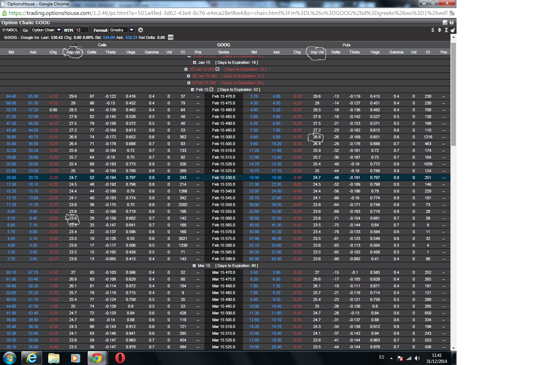Image resolution: width=535 pixels, height=365 pixels.
Task: Open the Windows Start button
Action: click(x=10, y=358)
